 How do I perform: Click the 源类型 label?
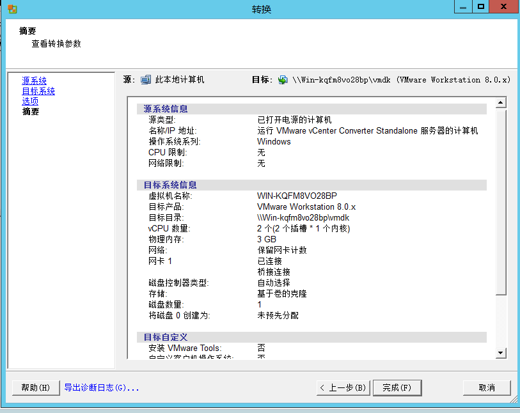(162, 120)
